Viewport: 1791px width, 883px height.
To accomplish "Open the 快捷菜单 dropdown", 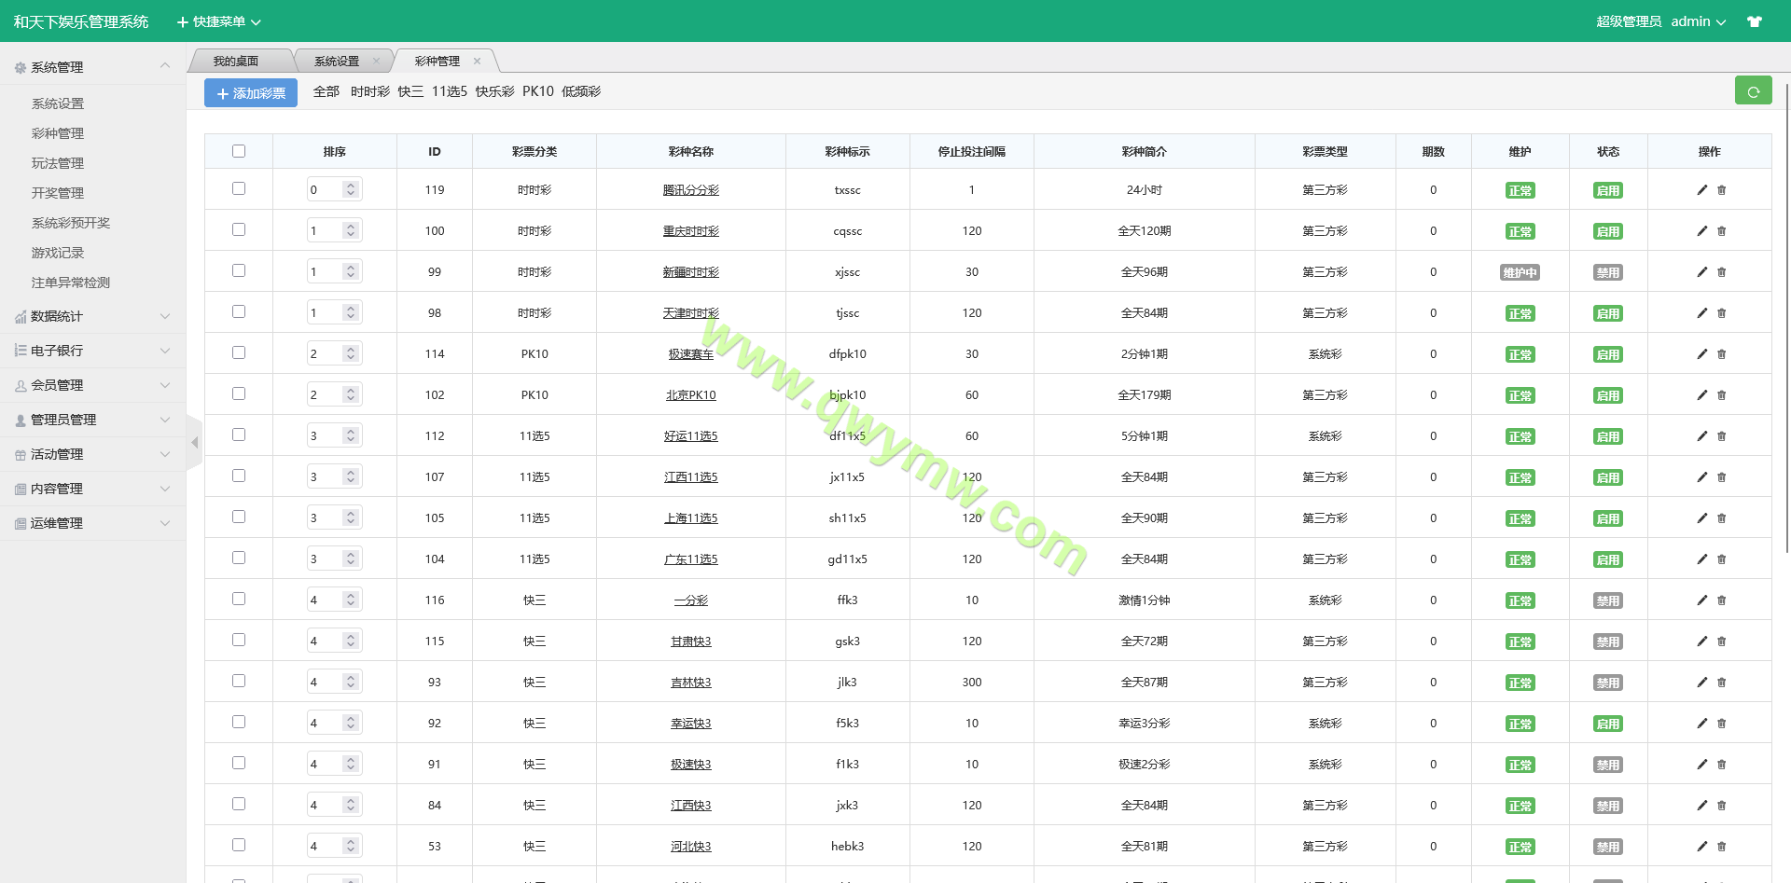I will [x=219, y=21].
